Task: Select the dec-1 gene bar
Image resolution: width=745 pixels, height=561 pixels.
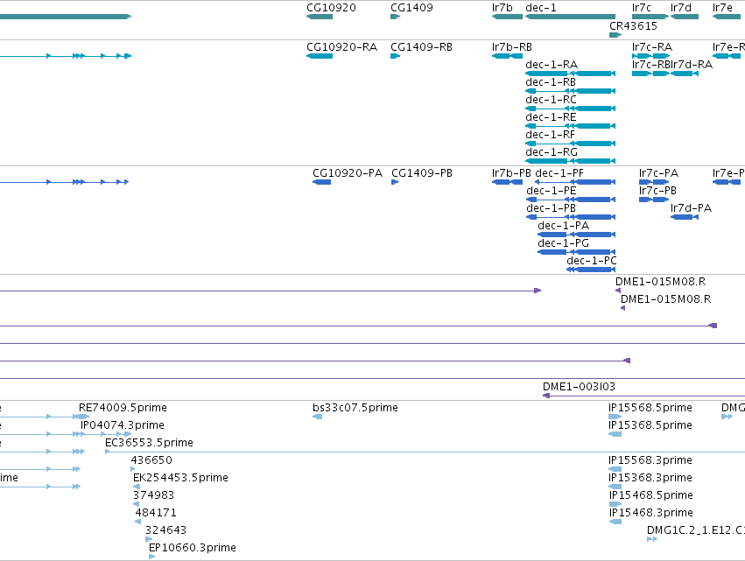Action: click(x=570, y=17)
